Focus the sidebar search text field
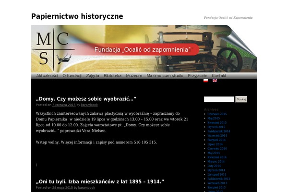Viewport: 288px width, 192px height. [x=219, y=99]
